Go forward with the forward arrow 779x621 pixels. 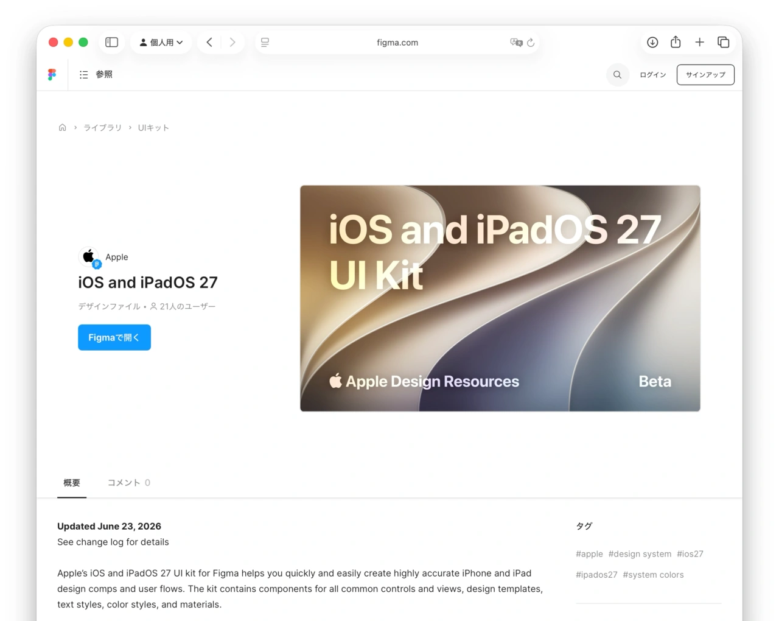coord(232,42)
